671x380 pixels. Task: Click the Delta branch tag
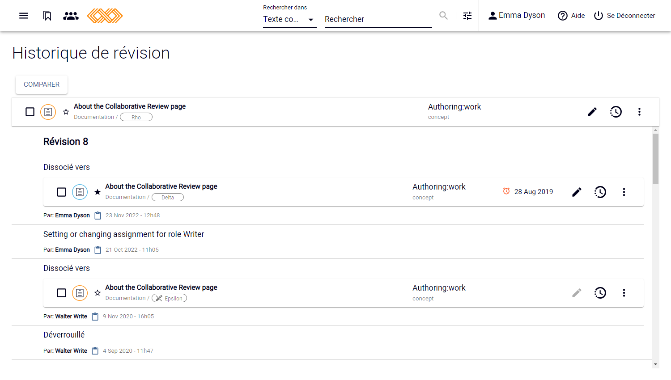[x=168, y=197]
